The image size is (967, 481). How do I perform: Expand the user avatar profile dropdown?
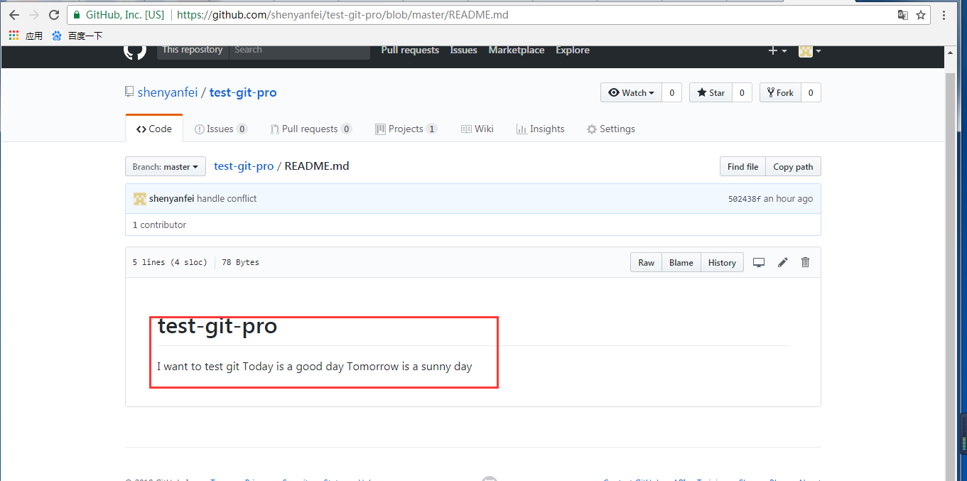click(x=810, y=50)
